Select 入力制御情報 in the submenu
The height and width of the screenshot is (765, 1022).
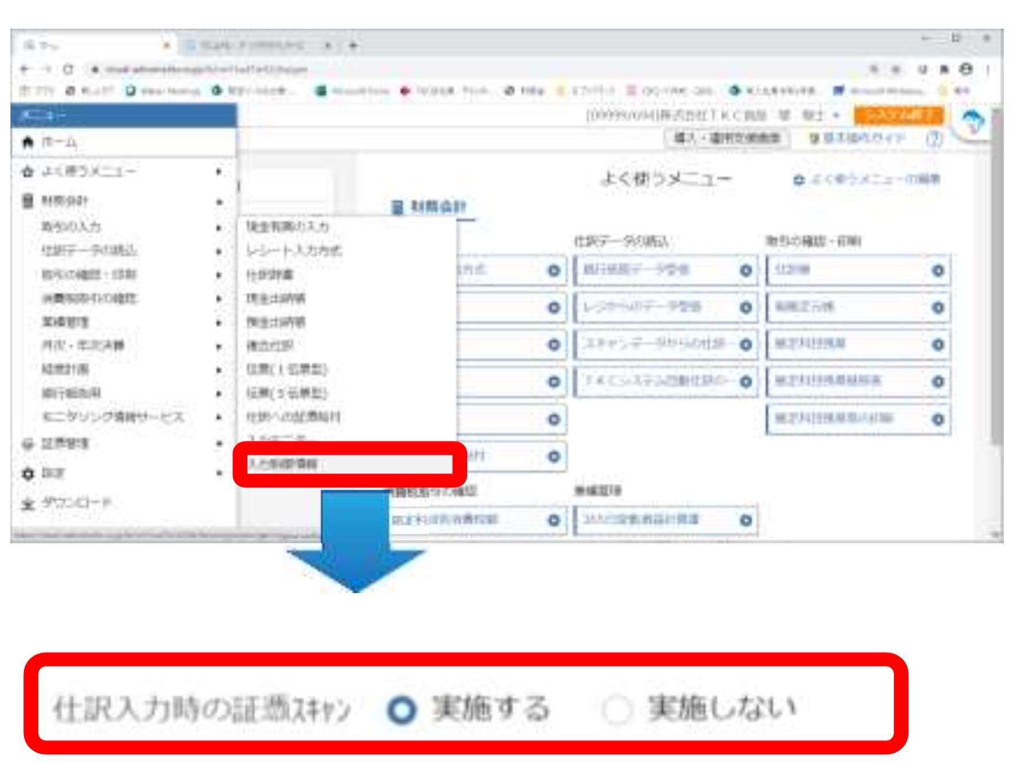349,464
